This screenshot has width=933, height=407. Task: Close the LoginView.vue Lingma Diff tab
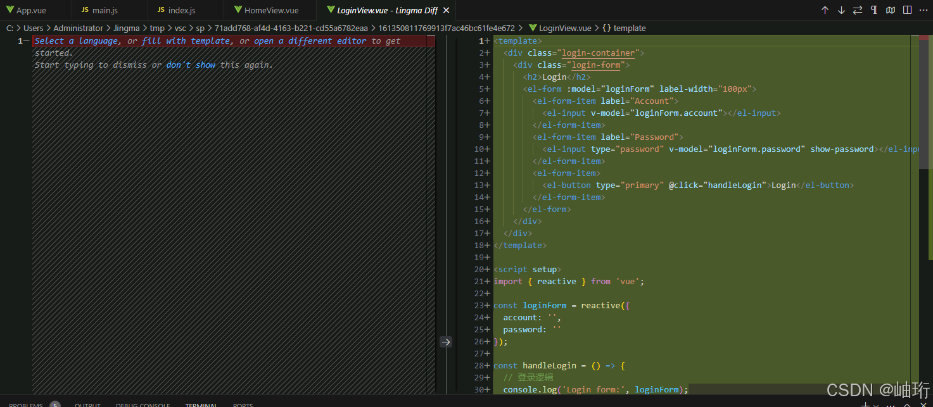[446, 10]
